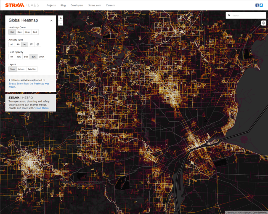Viewport: 268px width, 214px height.
Task: Toggle the Labels layer
Action: pyautogui.click(x=21, y=69)
